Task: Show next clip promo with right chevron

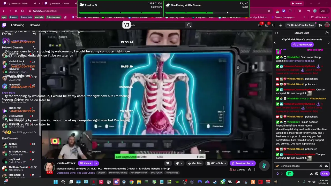Action: [329, 42]
